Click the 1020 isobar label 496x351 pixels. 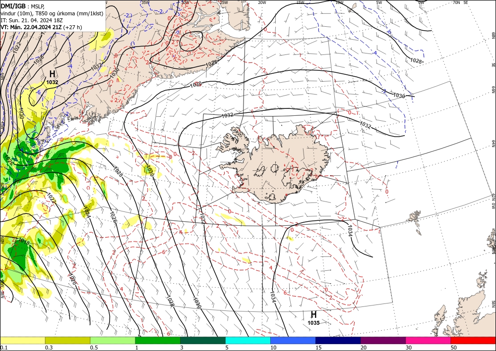pyautogui.click(x=72, y=279)
